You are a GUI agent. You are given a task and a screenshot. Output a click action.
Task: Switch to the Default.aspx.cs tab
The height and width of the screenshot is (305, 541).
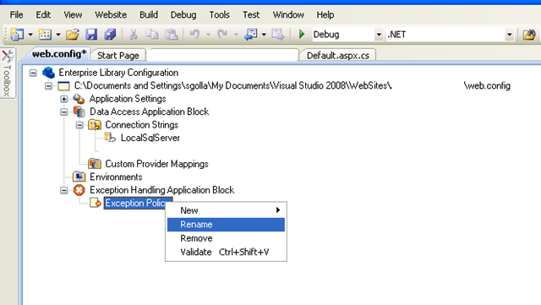338,55
